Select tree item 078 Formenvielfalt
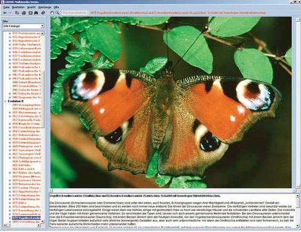The image size is (301, 232). pyautogui.click(x=27, y=215)
